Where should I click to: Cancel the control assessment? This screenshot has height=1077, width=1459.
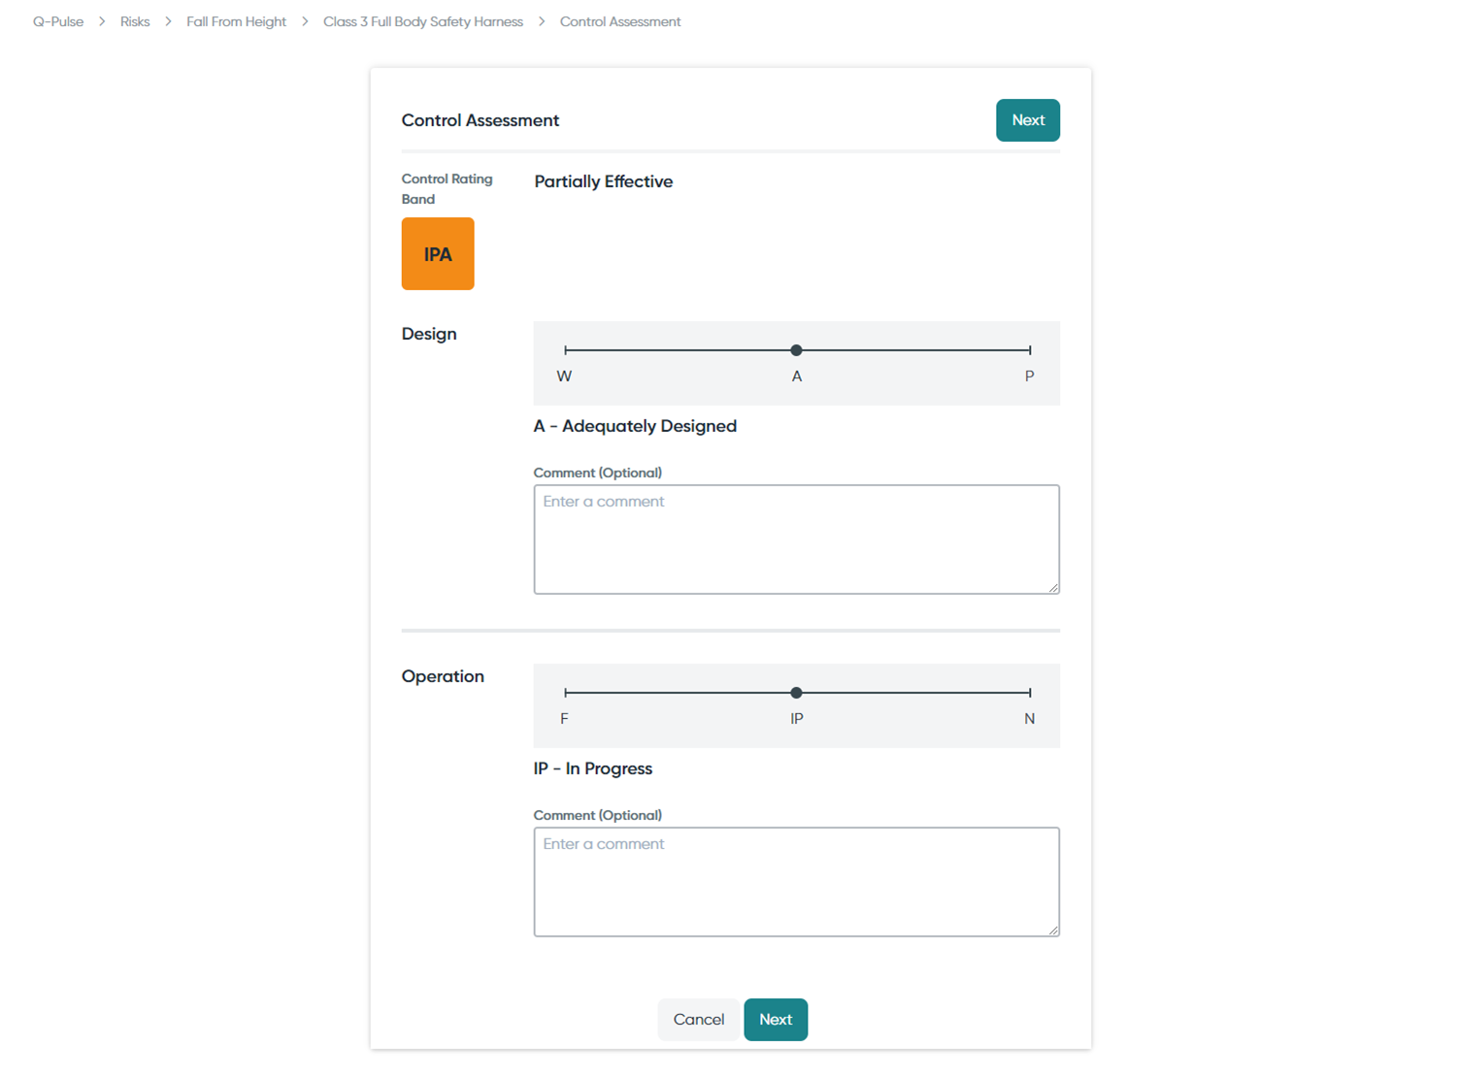point(699,1020)
